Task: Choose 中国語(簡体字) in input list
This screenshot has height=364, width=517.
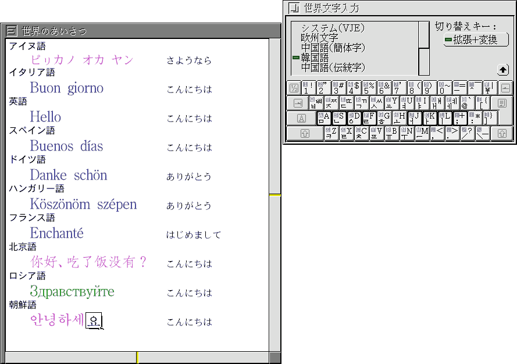Action: coord(333,48)
